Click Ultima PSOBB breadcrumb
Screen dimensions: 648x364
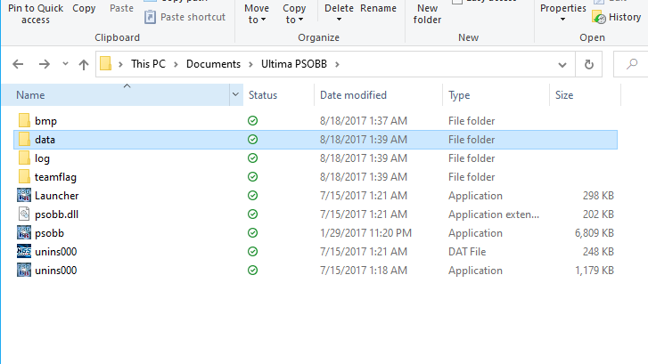pyautogui.click(x=294, y=64)
